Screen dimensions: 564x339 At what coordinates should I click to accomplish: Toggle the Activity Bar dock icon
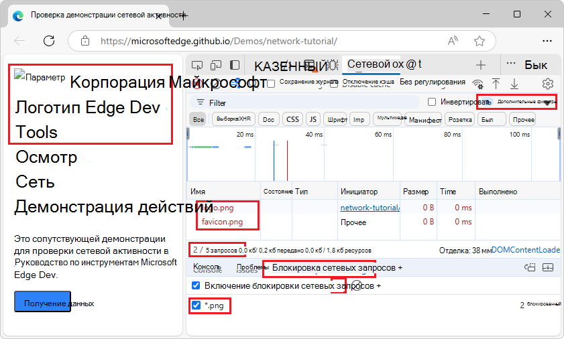coord(235,65)
